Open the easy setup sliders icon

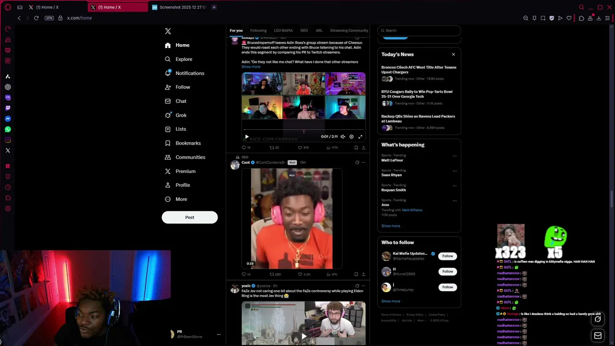coord(608,18)
